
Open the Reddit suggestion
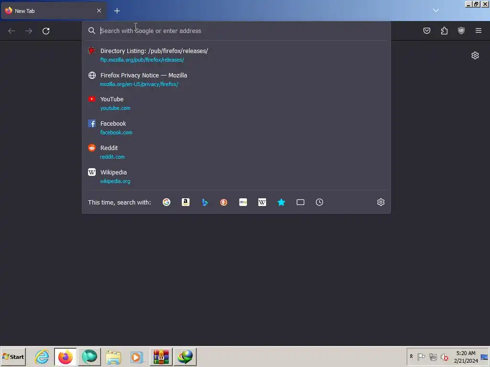236,152
